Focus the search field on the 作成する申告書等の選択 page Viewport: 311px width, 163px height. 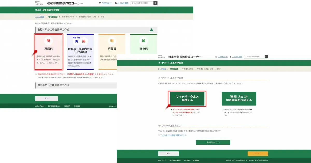pyautogui.click(x=142, y=3)
